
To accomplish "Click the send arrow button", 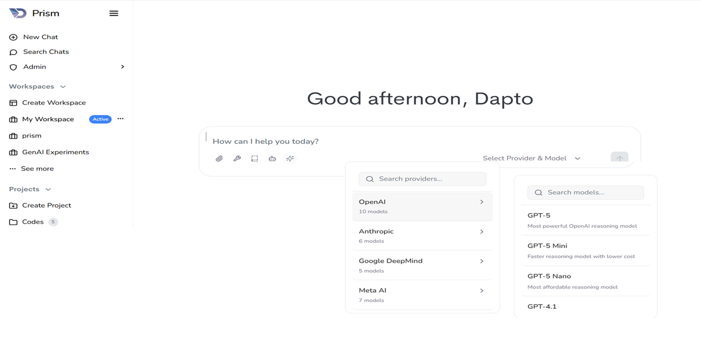I will pos(619,158).
